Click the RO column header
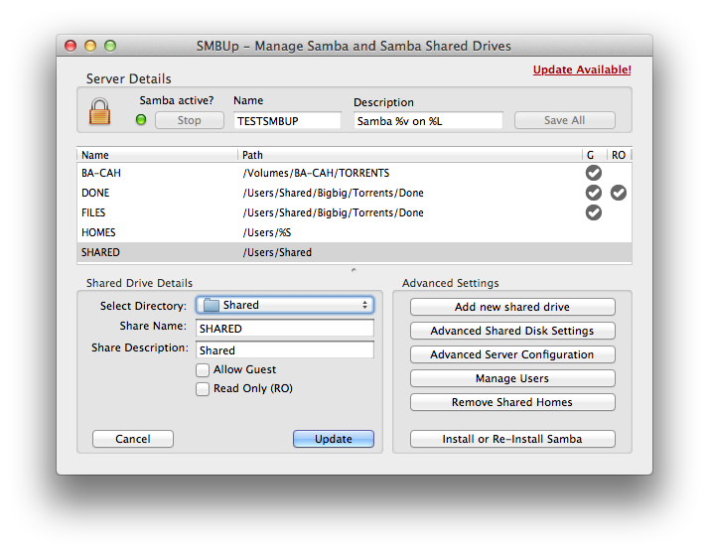 [619, 155]
